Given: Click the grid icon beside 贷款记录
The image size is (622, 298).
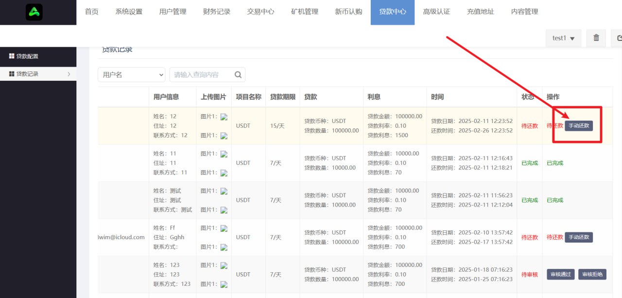Looking at the screenshot, I should [12, 74].
